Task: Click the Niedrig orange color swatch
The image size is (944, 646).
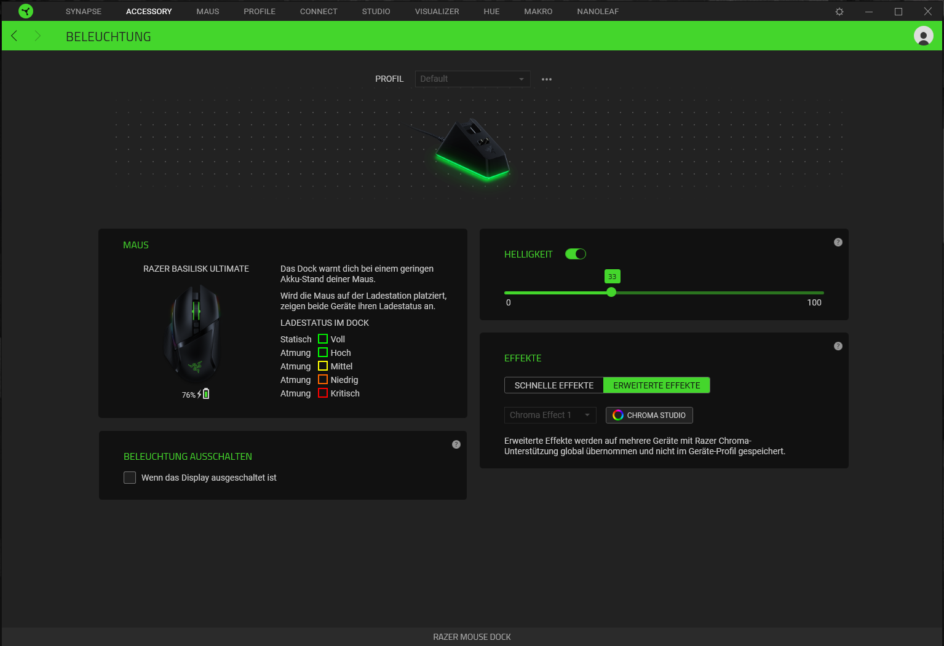Action: [x=323, y=379]
